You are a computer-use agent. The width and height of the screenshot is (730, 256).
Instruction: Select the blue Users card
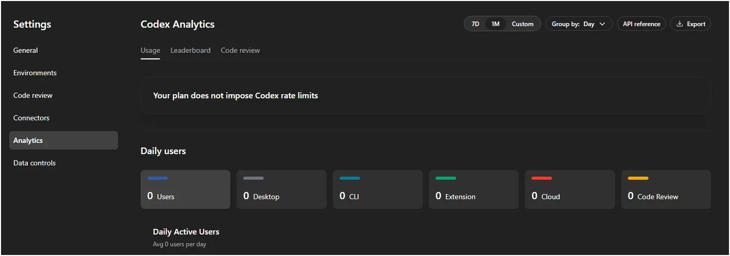(185, 189)
